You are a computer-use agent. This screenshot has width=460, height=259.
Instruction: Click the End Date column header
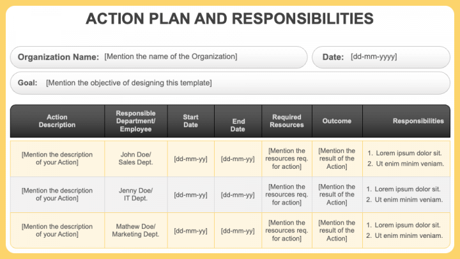(x=238, y=121)
